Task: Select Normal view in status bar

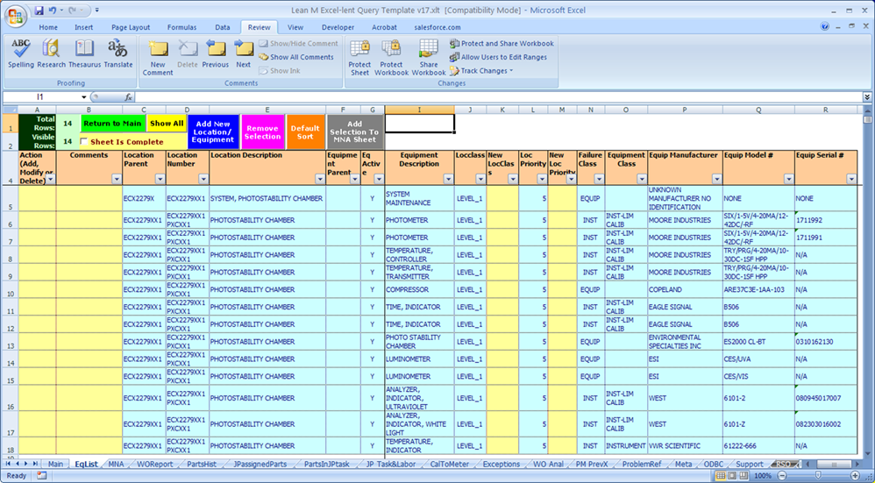Action: tap(721, 476)
